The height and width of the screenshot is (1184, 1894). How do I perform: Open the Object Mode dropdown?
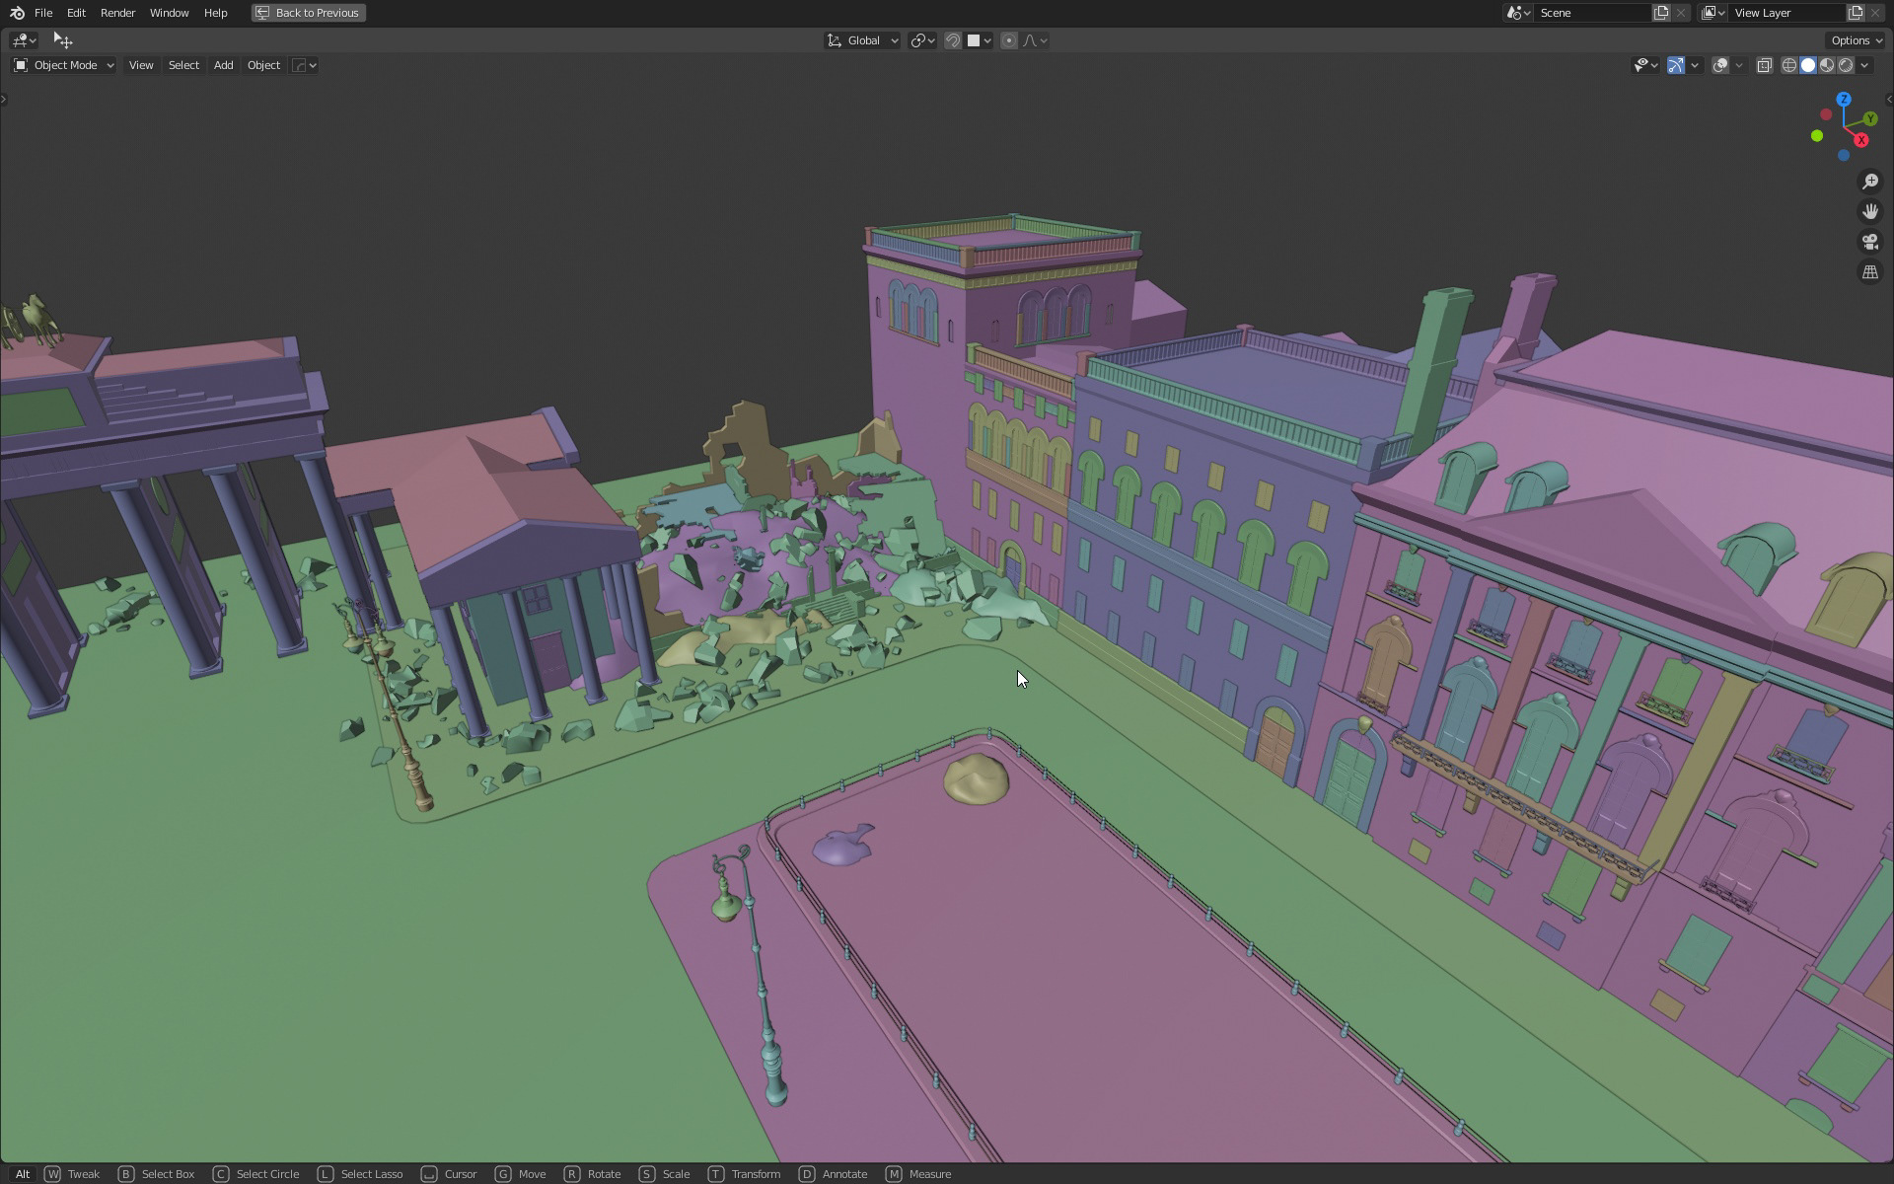[62, 65]
